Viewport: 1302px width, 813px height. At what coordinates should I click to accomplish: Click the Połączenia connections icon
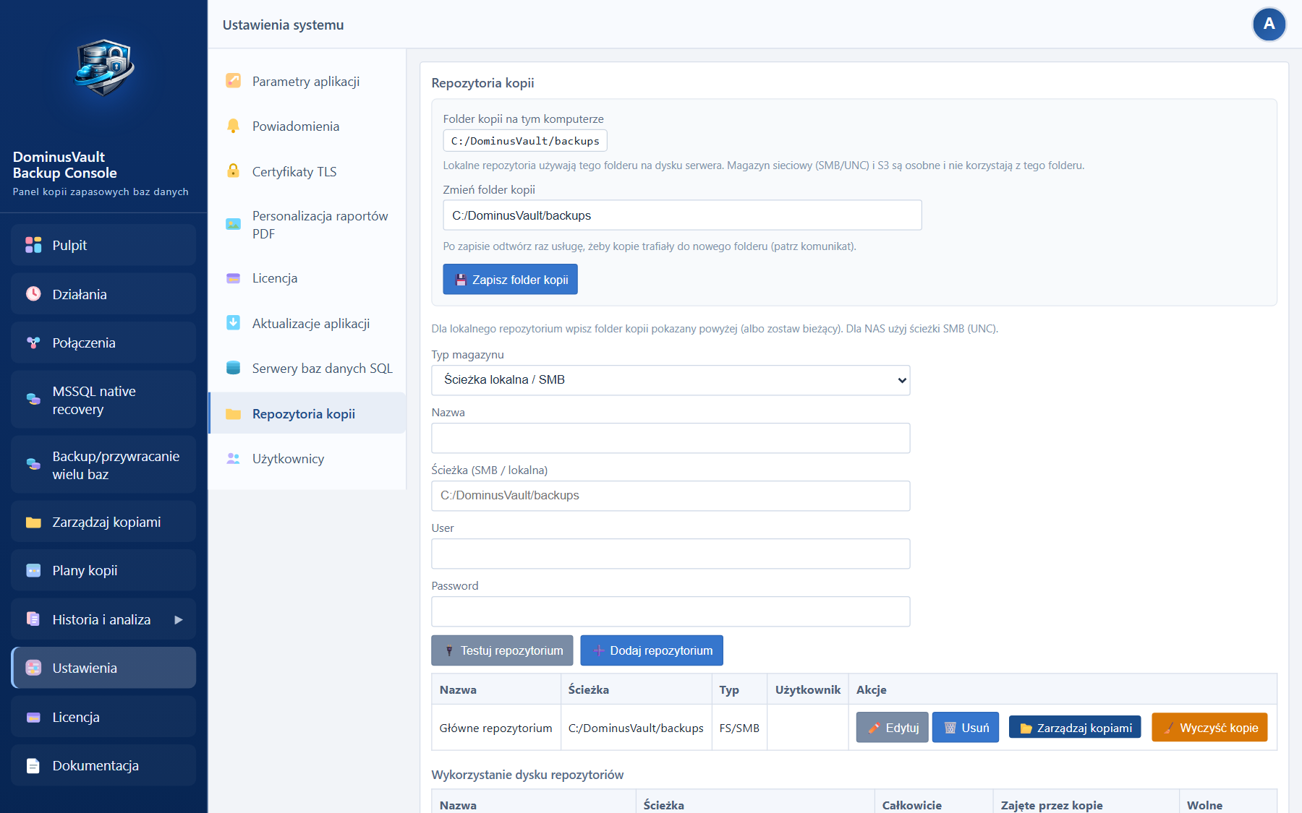33,343
